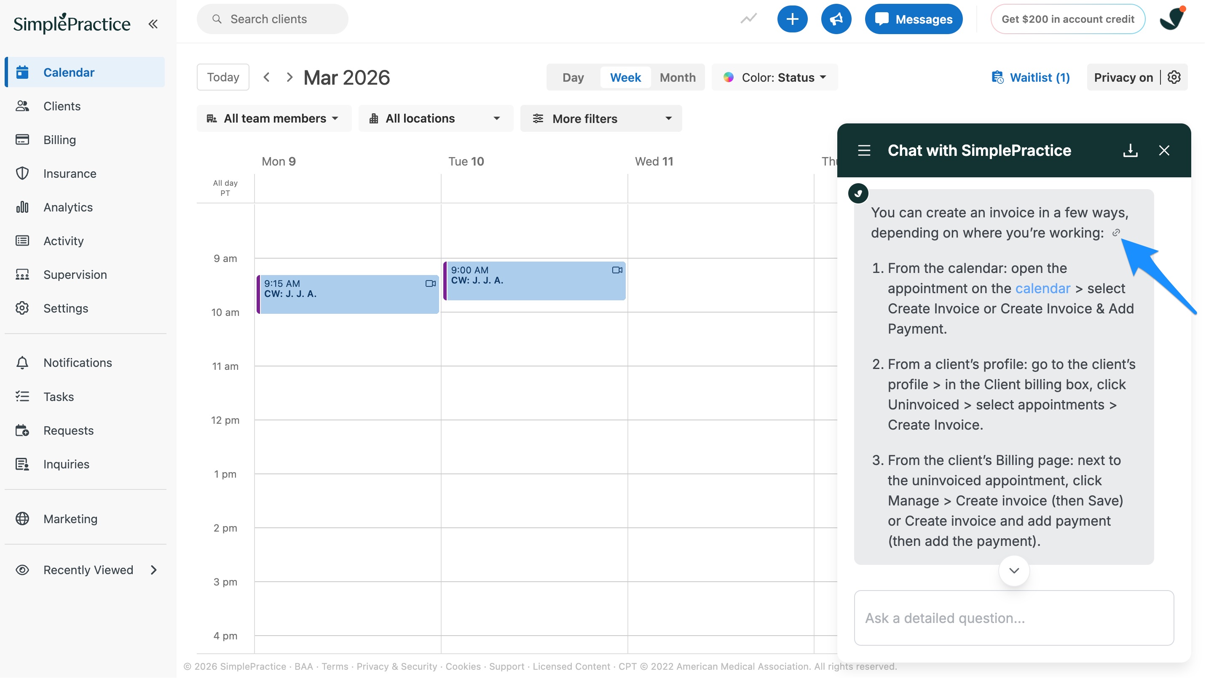Open calendar settings gear icon
Image resolution: width=1222 pixels, height=695 pixels.
point(1174,78)
